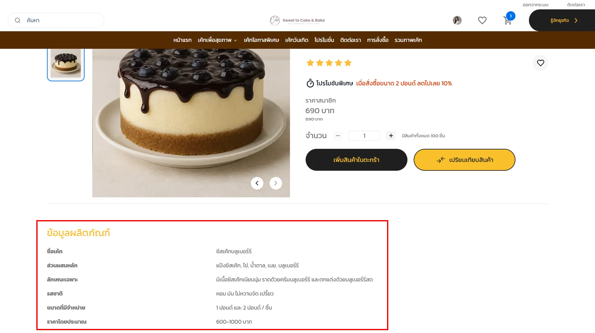Open the user profile avatar
The image size is (595, 333).
pos(457,20)
